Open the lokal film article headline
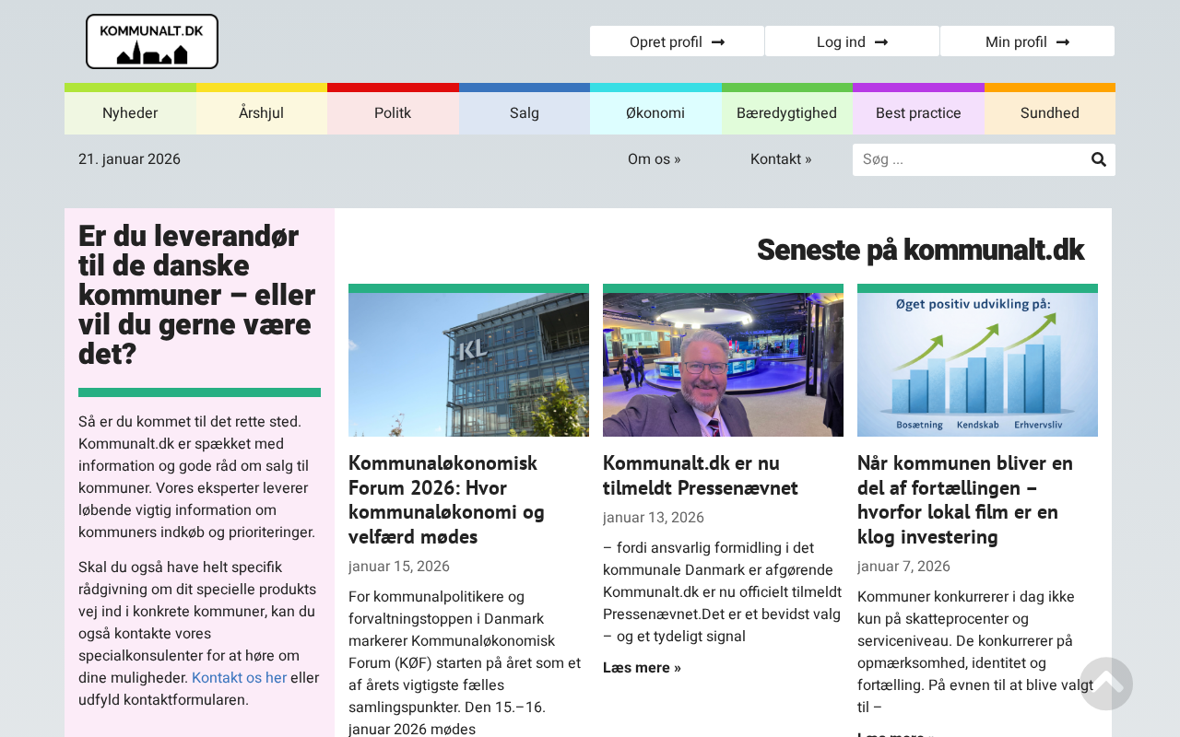The height and width of the screenshot is (737, 1180). point(965,499)
